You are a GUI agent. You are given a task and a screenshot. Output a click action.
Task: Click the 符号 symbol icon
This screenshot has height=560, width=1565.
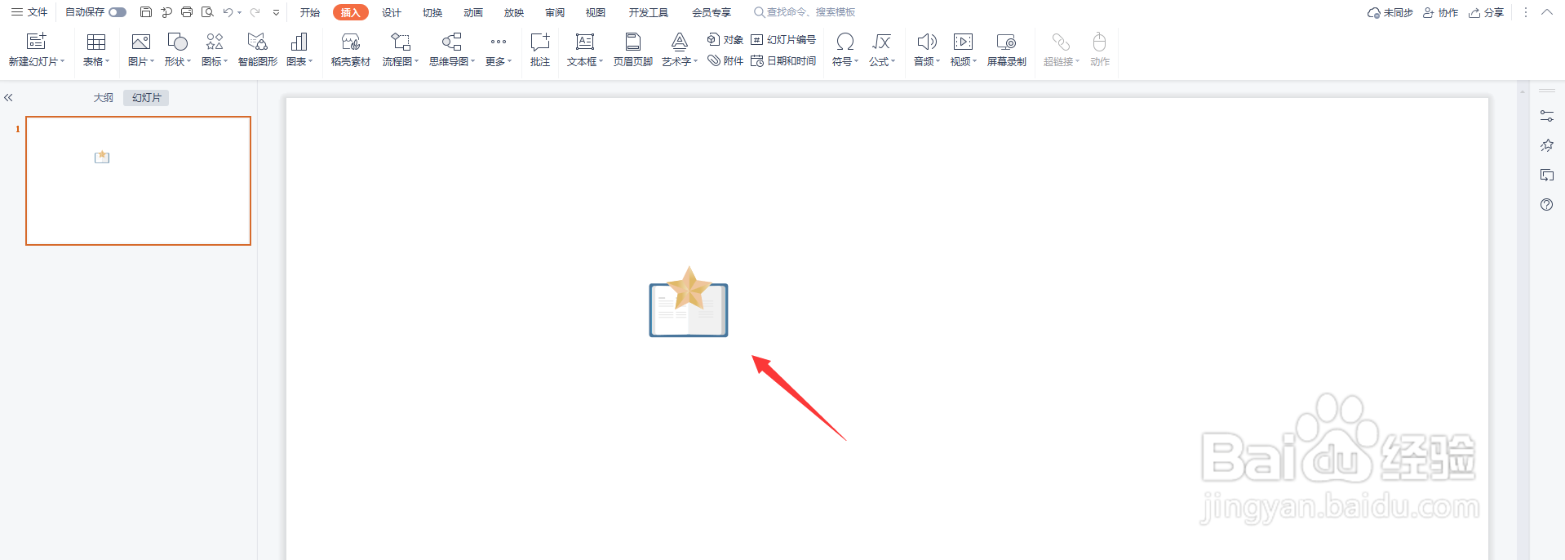(845, 41)
